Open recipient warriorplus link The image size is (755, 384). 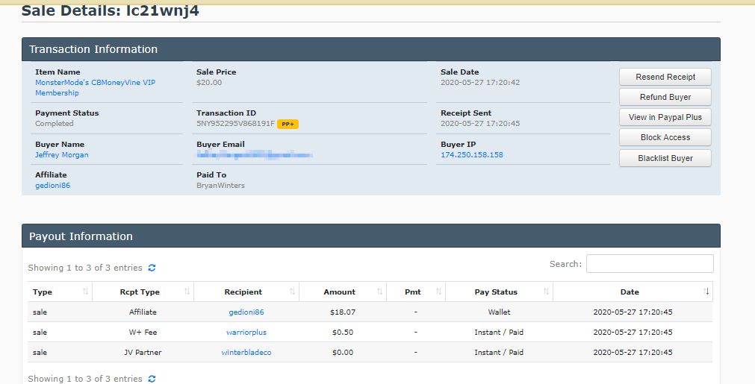[246, 332]
